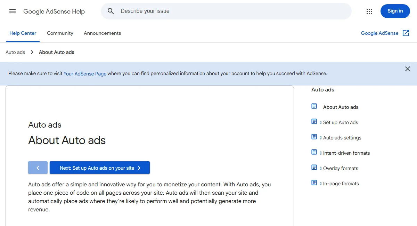Click Next: Set up Auto ads on your site
417x226 pixels.
100,168
